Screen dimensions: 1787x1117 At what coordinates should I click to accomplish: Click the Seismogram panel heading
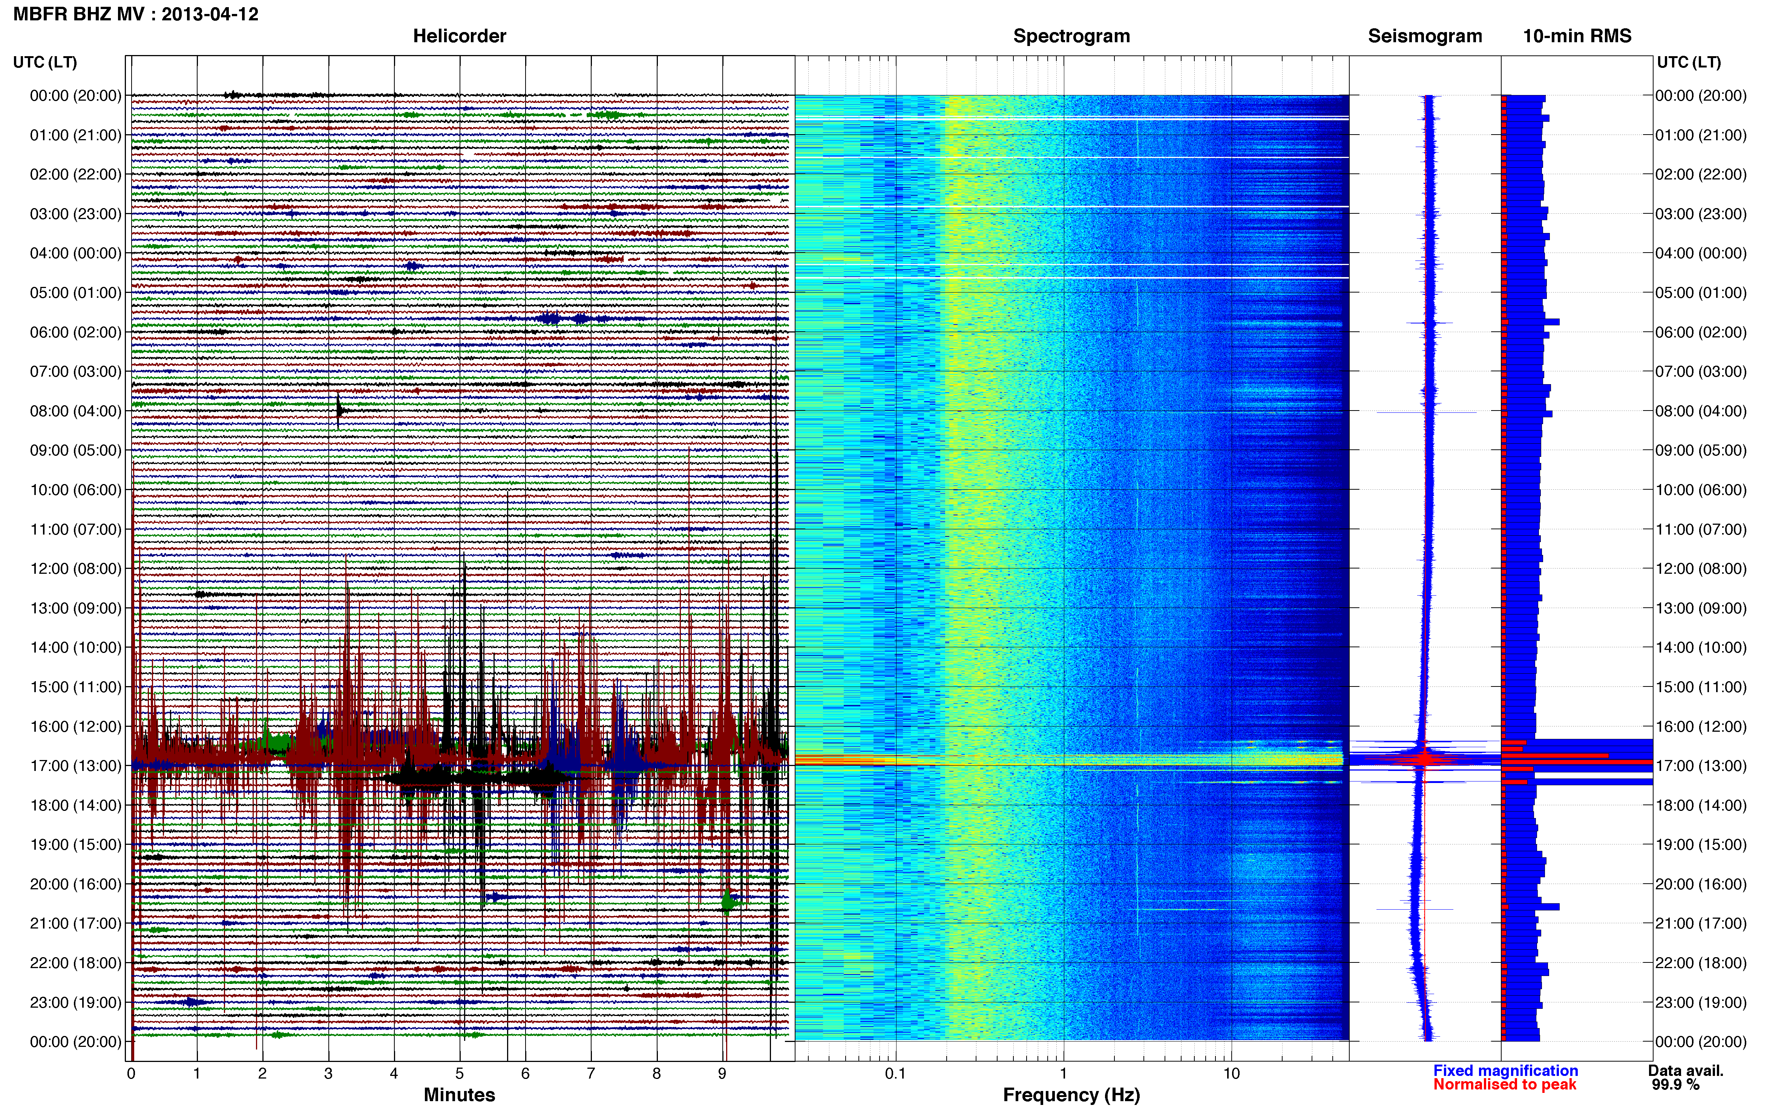(x=1425, y=36)
